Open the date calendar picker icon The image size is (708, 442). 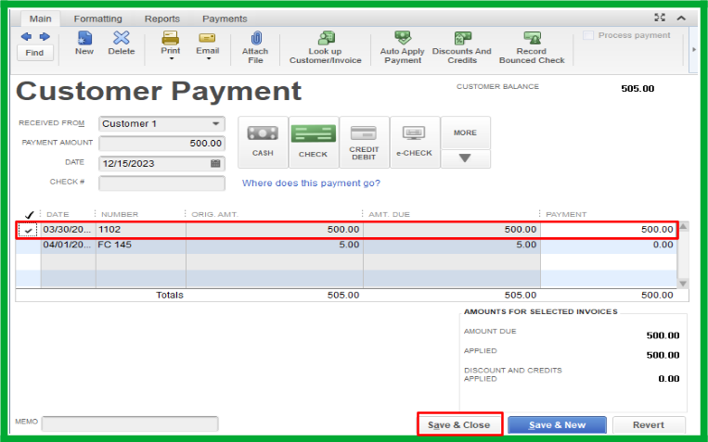tap(216, 163)
